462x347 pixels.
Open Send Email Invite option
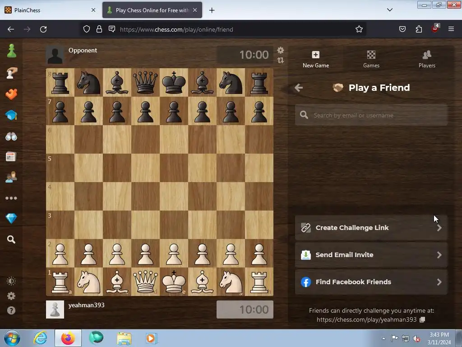[x=371, y=255]
